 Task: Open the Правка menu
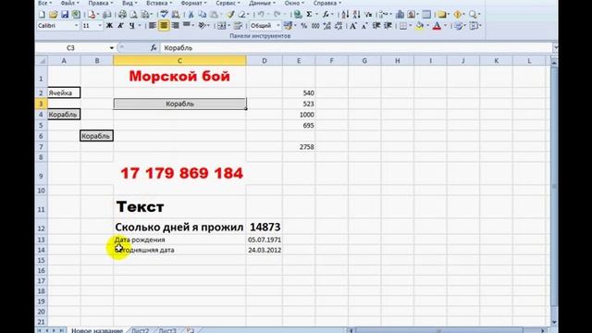pos(100,3)
